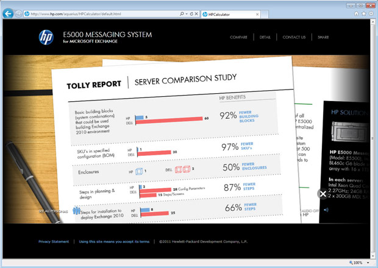
Task: Click the HP server product image
Action: click(350, 132)
